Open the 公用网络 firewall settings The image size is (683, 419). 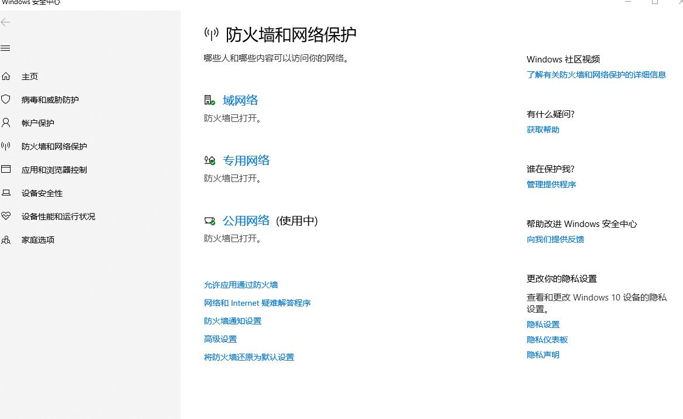click(246, 221)
